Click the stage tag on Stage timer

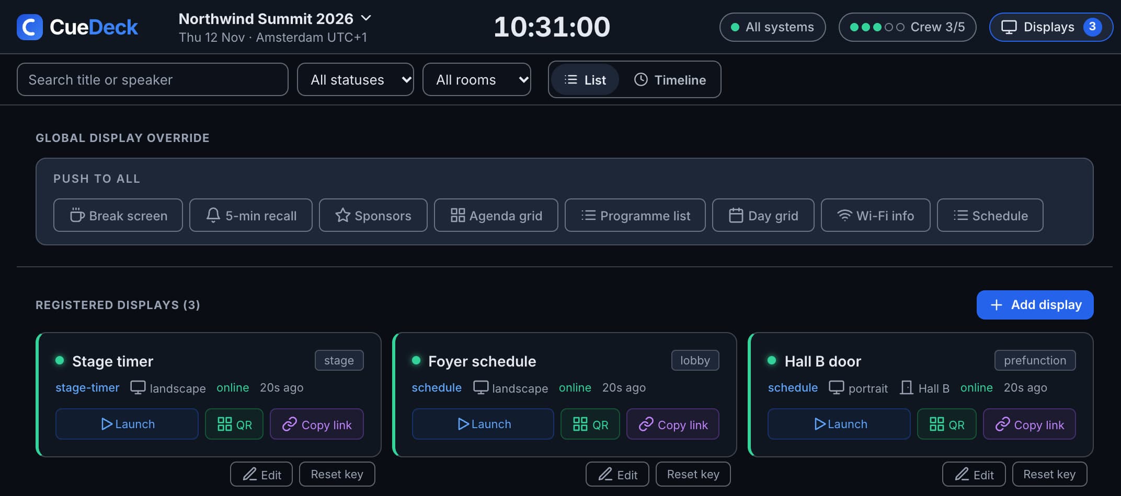tap(339, 360)
